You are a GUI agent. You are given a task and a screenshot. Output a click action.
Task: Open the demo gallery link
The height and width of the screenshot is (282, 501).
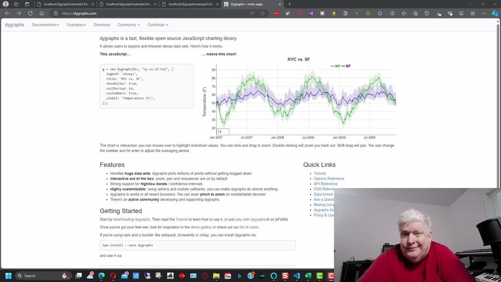pos(201,227)
